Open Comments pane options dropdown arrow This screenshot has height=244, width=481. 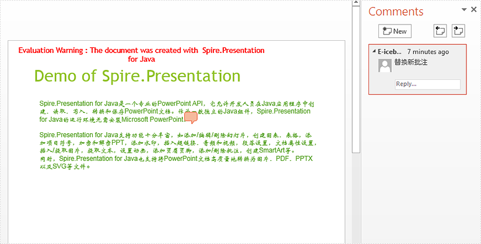pyautogui.click(x=464, y=10)
